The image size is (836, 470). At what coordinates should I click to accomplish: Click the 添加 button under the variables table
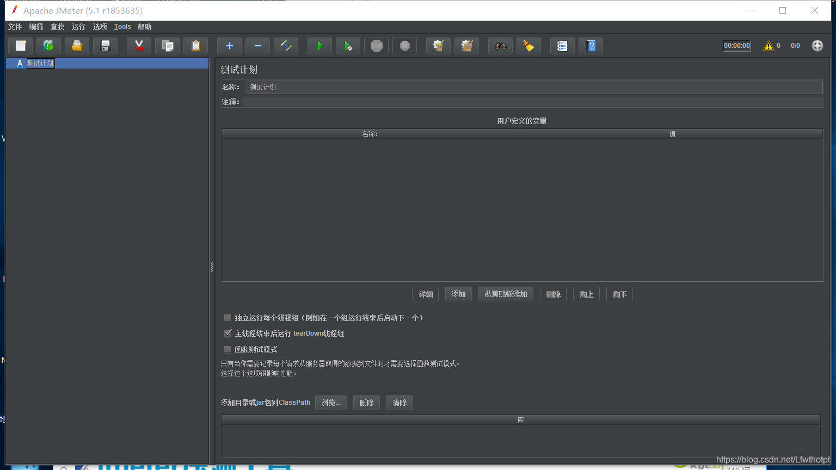(459, 294)
